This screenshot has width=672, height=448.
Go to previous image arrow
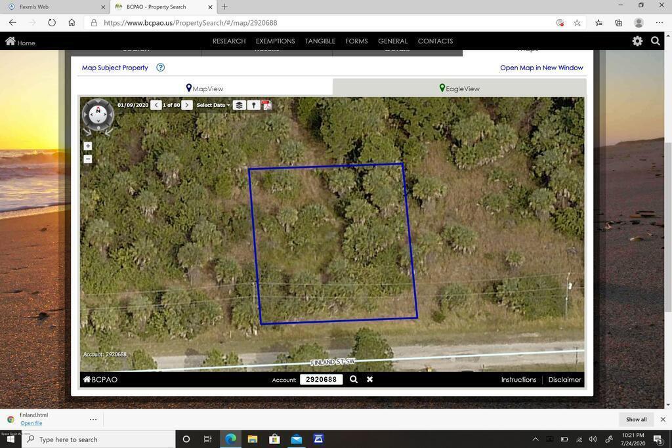pyautogui.click(x=156, y=105)
